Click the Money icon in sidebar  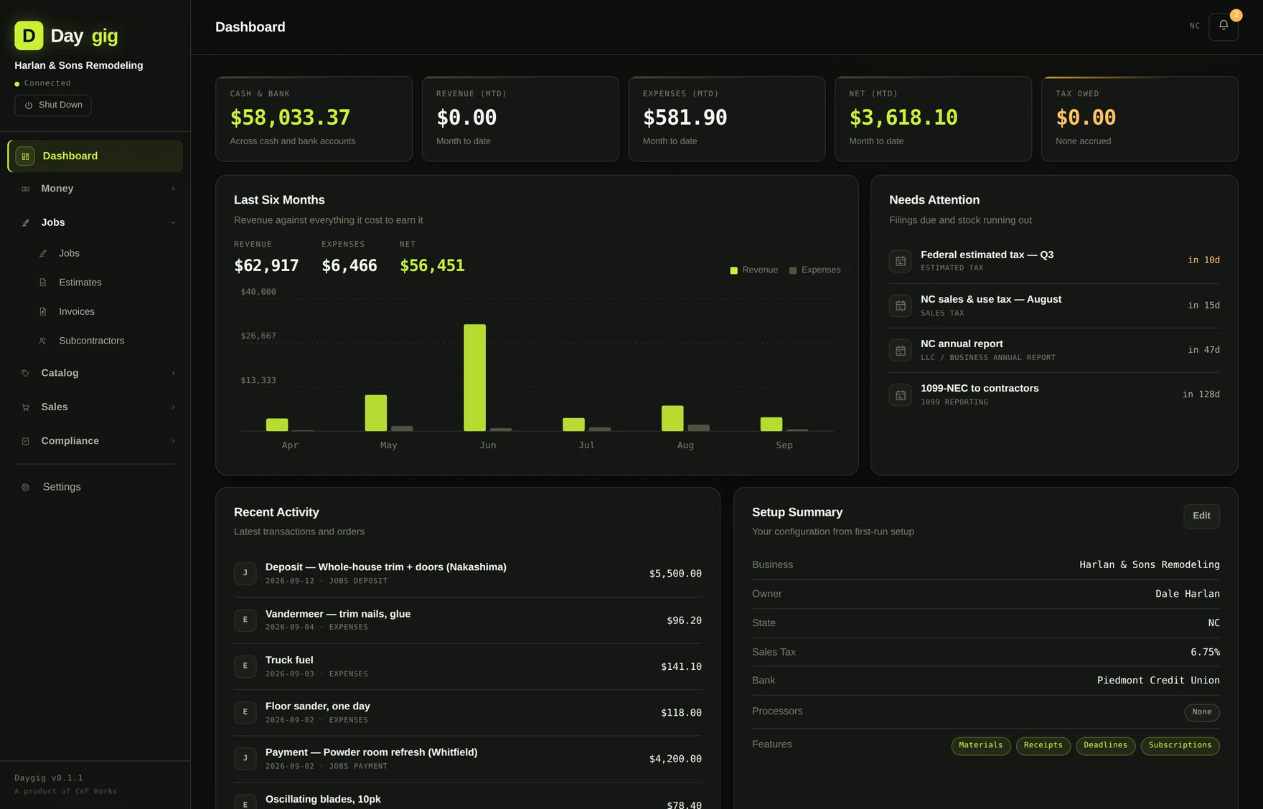(26, 189)
